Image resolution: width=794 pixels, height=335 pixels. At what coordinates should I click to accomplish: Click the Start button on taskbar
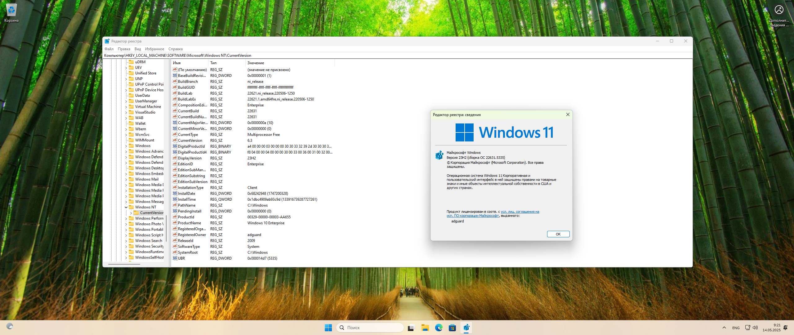(x=328, y=328)
